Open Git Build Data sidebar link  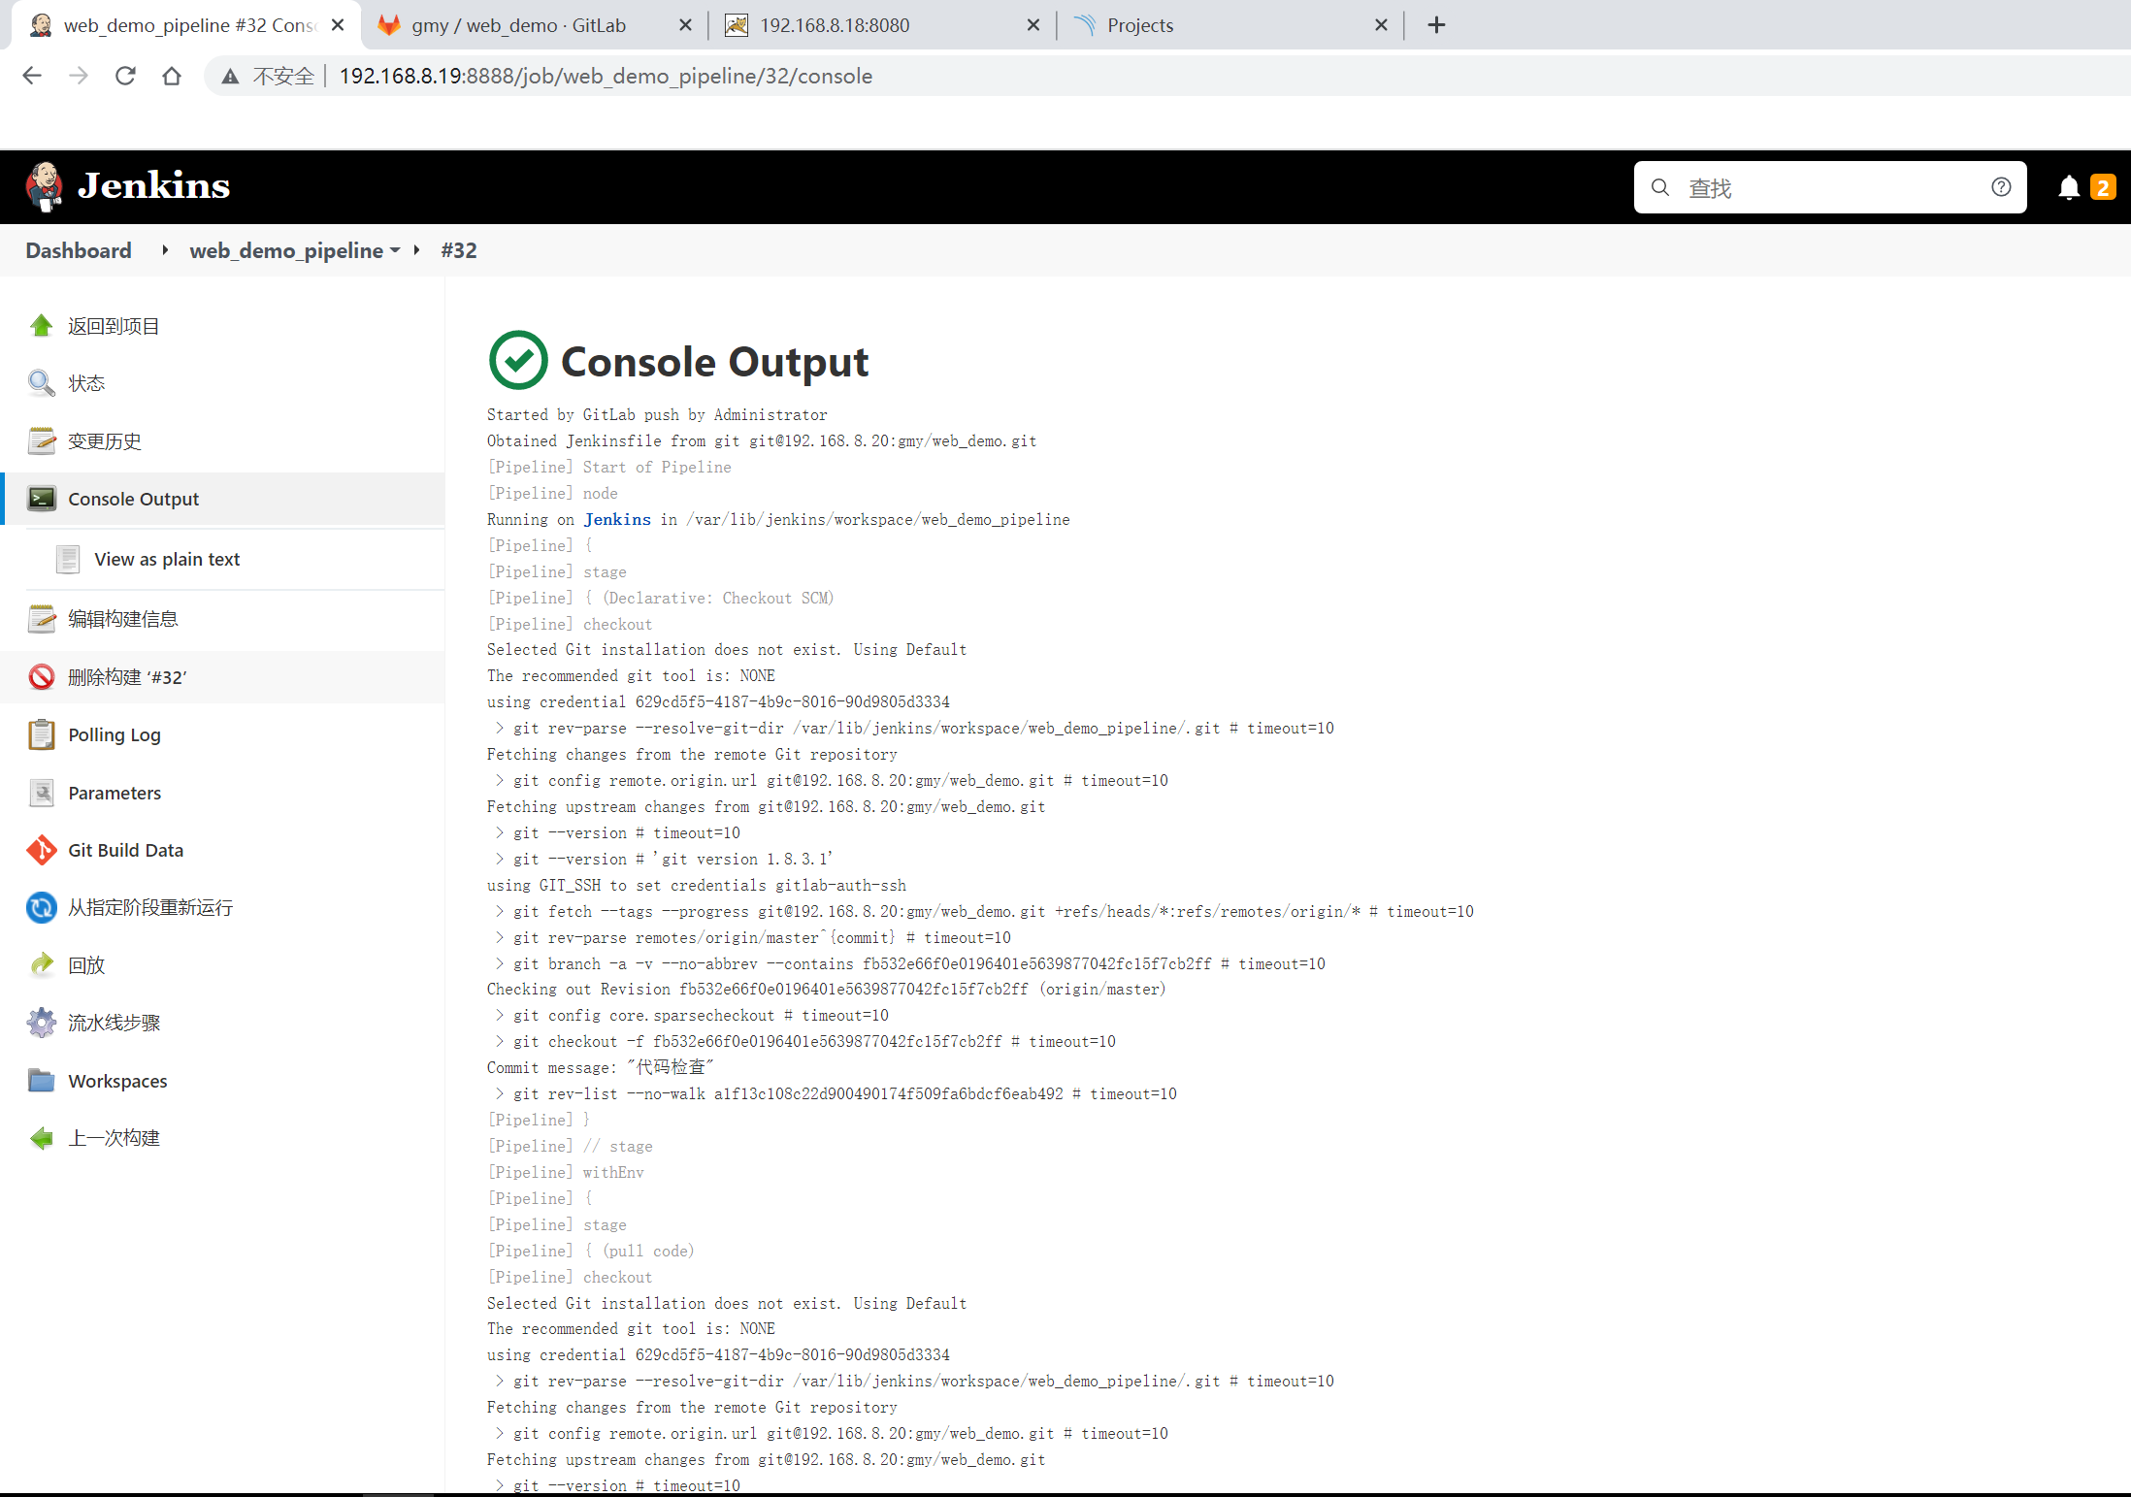click(125, 850)
